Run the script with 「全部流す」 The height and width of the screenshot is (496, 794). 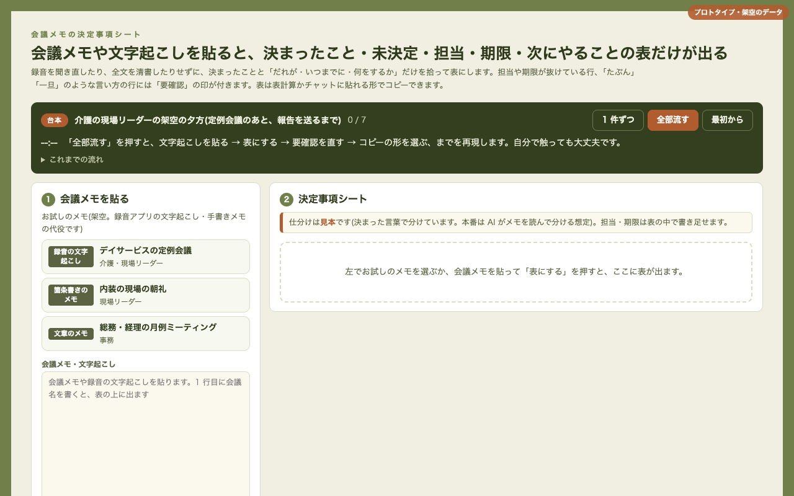[673, 120]
